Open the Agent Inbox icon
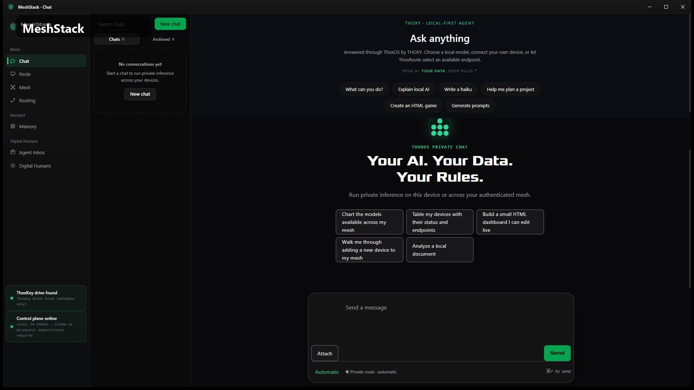The width and height of the screenshot is (694, 390). pos(13,152)
